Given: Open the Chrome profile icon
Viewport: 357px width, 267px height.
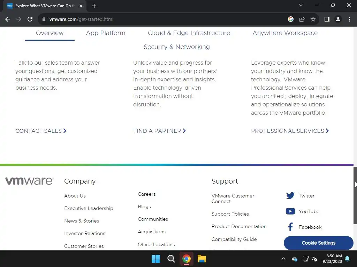Looking at the screenshot, I should point(338,19).
